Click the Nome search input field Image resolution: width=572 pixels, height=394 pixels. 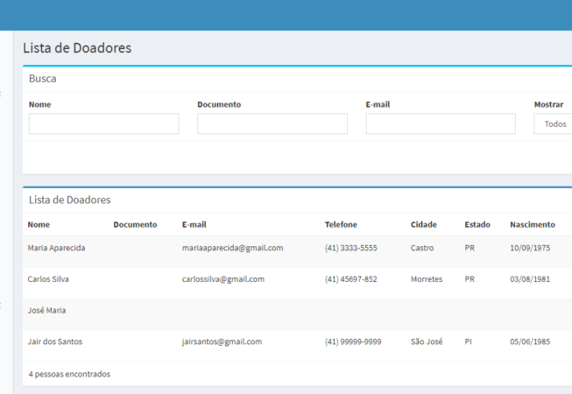click(x=103, y=123)
